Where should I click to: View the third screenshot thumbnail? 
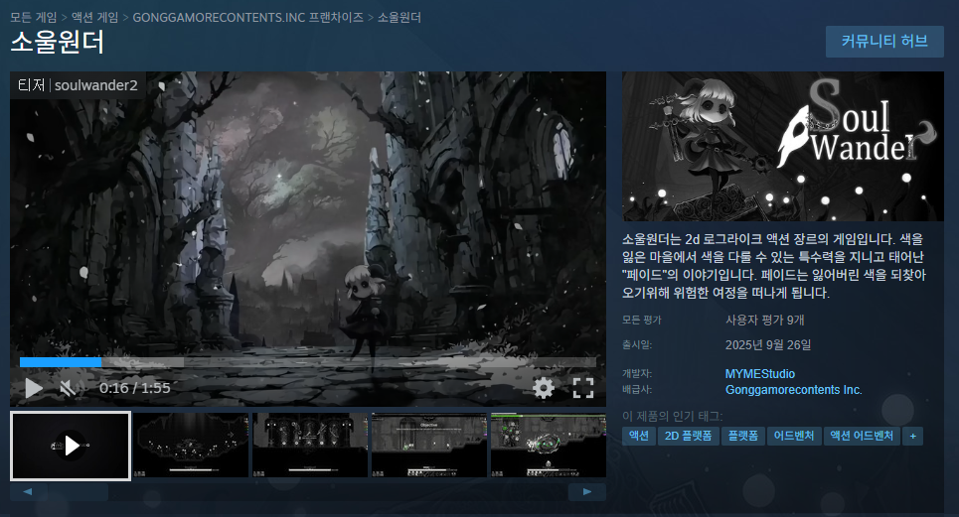pos(310,446)
